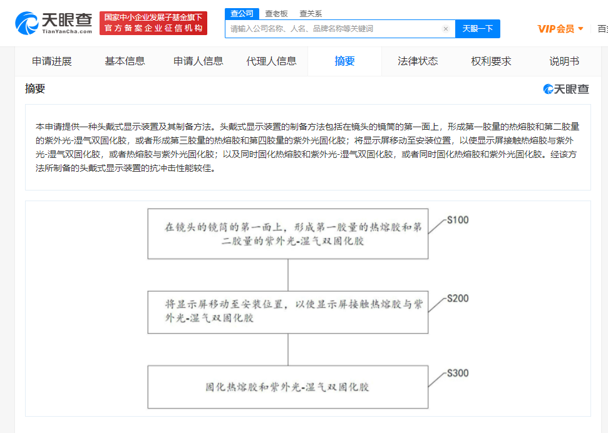Select the 摘要 tab
The height and width of the screenshot is (433, 608).
tap(344, 61)
